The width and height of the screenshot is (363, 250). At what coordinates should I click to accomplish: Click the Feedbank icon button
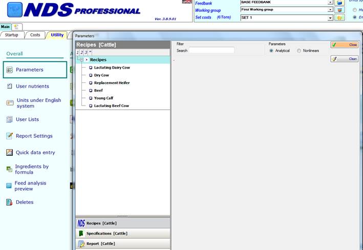(339, 3)
